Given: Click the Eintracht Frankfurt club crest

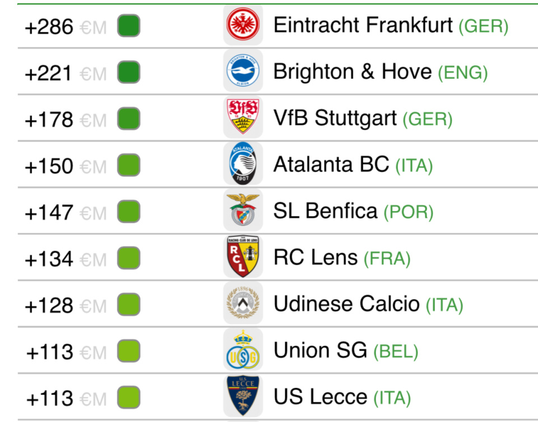Looking at the screenshot, I should [243, 25].
